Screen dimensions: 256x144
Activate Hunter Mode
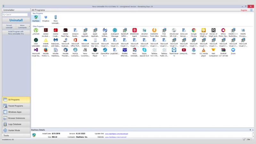click(16, 130)
